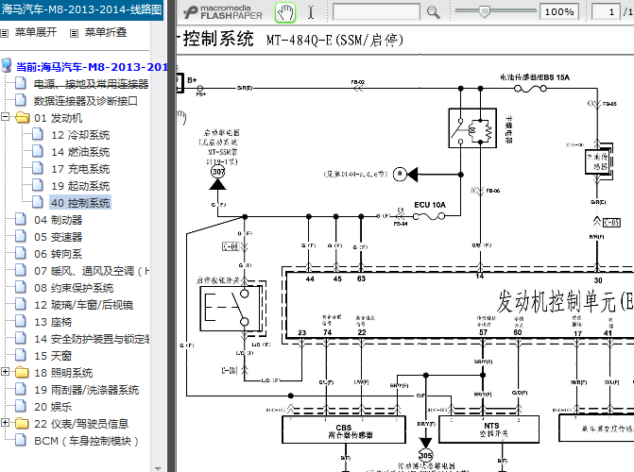Click the 当前:海马汽车-M8 root node

click(x=92, y=67)
